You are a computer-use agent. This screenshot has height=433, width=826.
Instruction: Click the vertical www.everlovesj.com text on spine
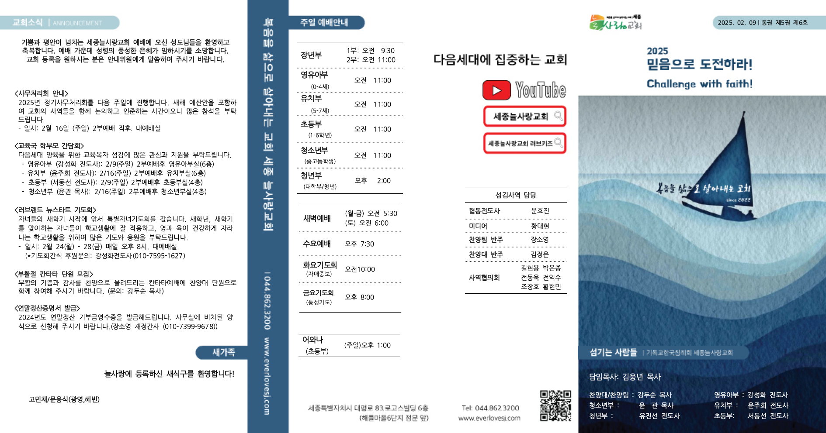[x=267, y=376]
